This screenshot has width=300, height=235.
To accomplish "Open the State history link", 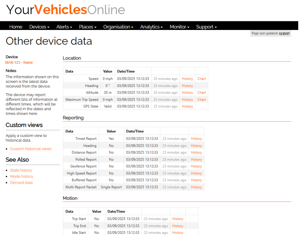I will point(21,170).
